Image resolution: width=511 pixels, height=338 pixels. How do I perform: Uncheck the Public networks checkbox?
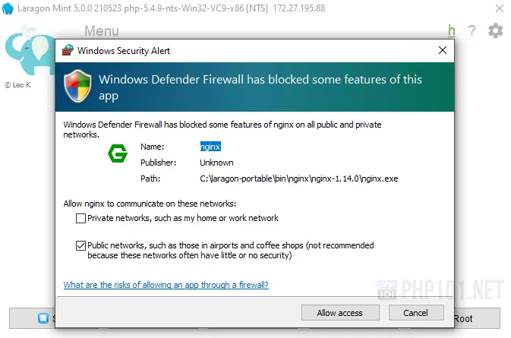tap(81, 246)
